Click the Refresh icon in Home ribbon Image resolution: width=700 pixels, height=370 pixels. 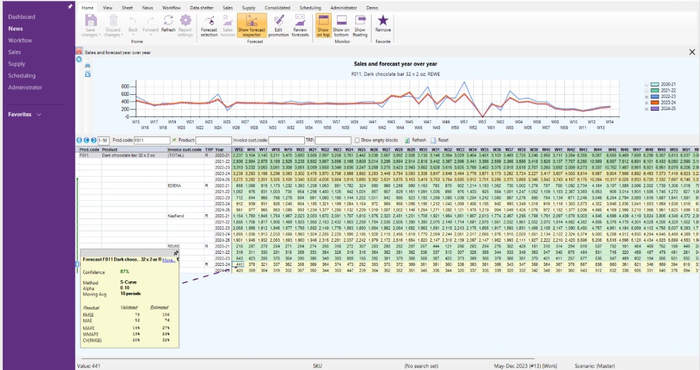pyautogui.click(x=168, y=21)
